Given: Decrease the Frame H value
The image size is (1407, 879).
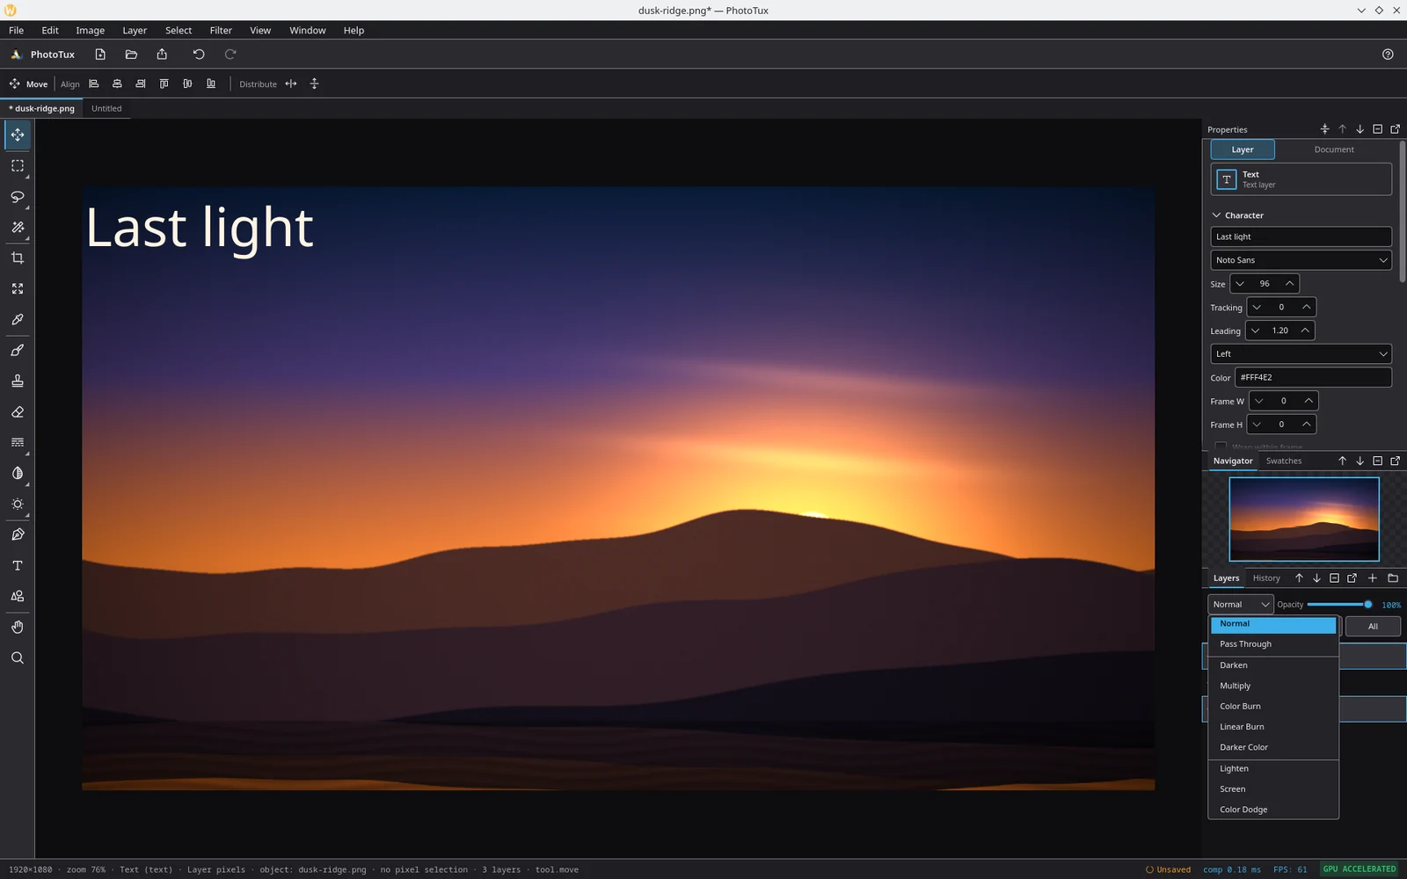Looking at the screenshot, I should point(1257,425).
